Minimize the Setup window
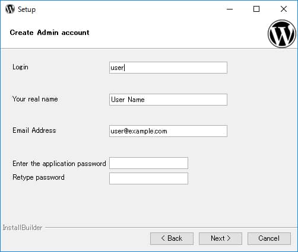This screenshot has height=252, width=298. pyautogui.click(x=230, y=9)
